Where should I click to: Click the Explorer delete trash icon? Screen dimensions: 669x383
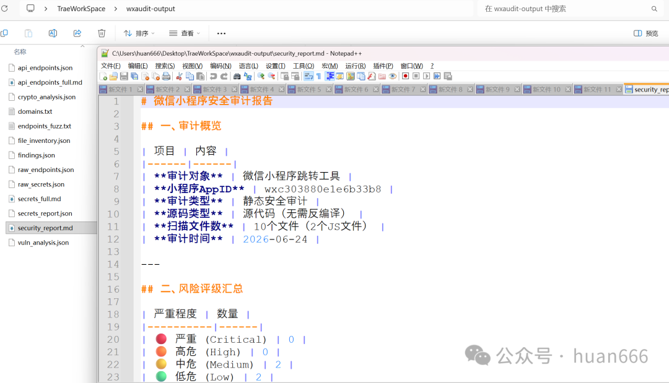[x=102, y=33]
